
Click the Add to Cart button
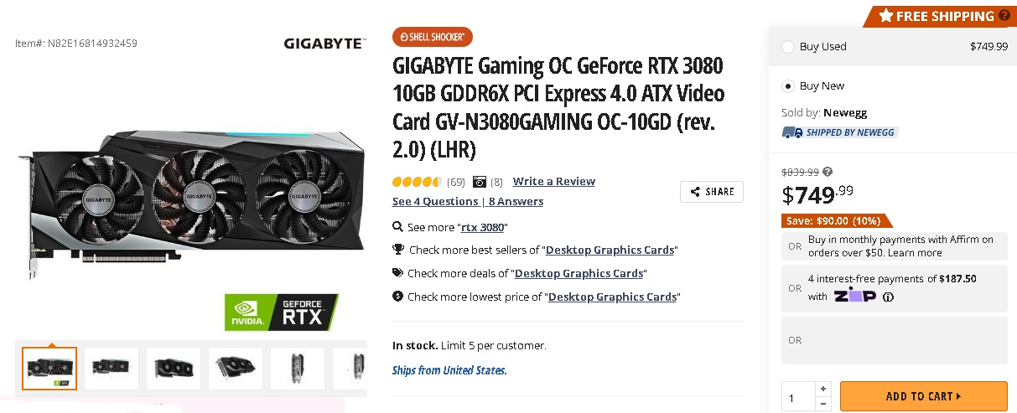pyautogui.click(x=923, y=396)
